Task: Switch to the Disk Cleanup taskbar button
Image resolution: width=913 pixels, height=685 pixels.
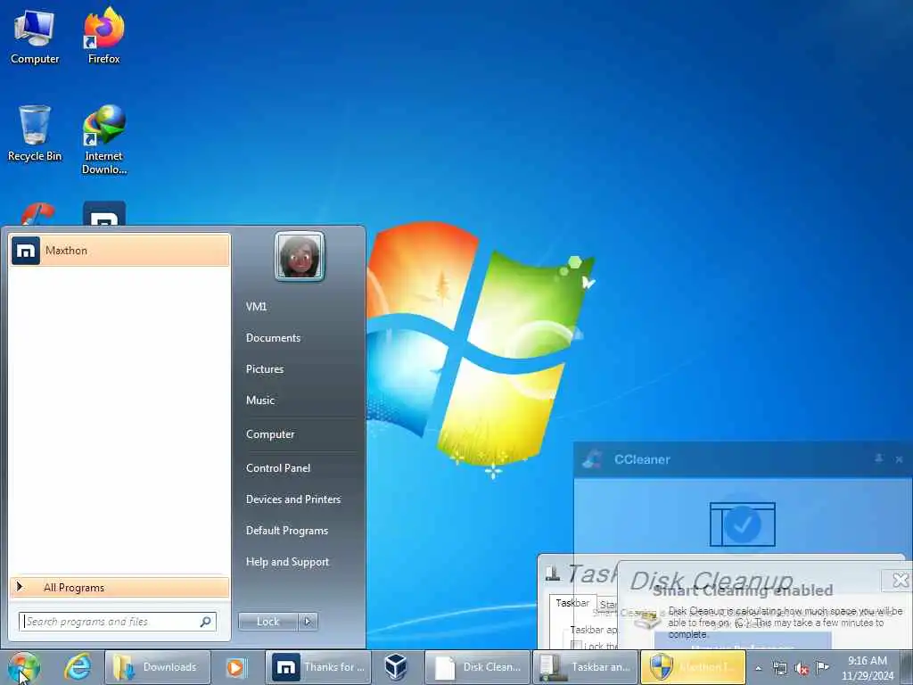Action: [478, 667]
